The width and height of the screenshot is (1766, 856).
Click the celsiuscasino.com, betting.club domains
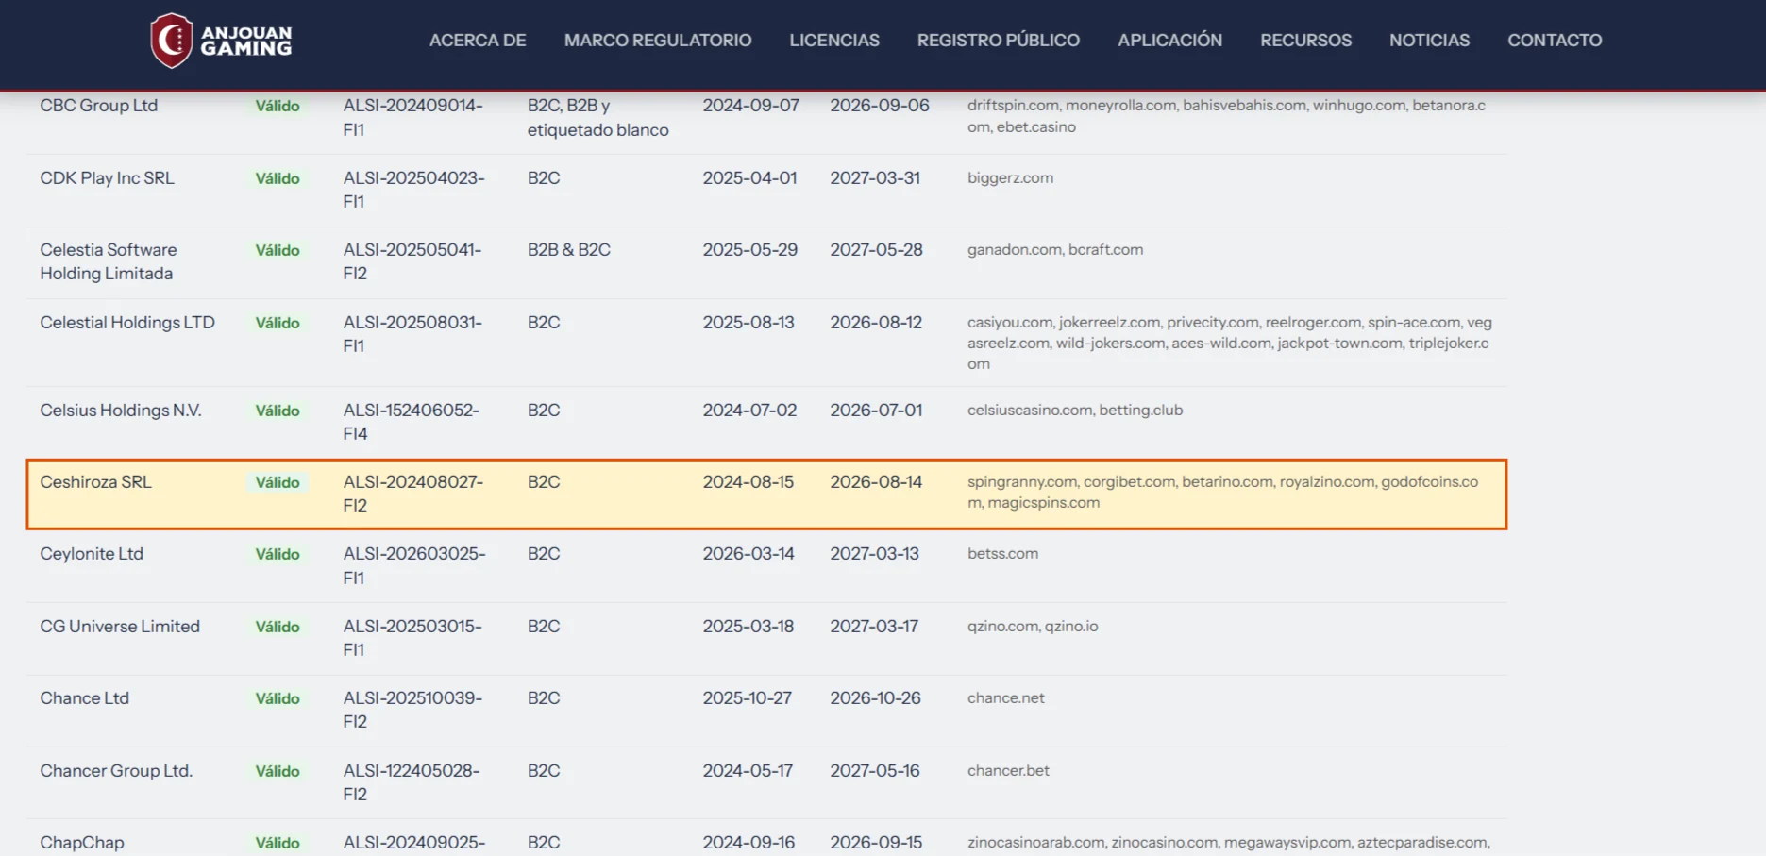coord(1075,411)
